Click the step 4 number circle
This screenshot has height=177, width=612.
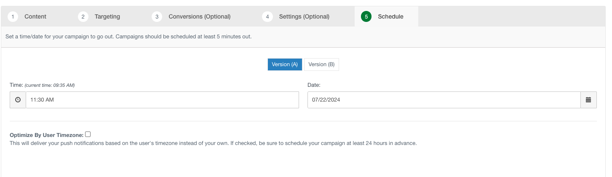click(267, 16)
